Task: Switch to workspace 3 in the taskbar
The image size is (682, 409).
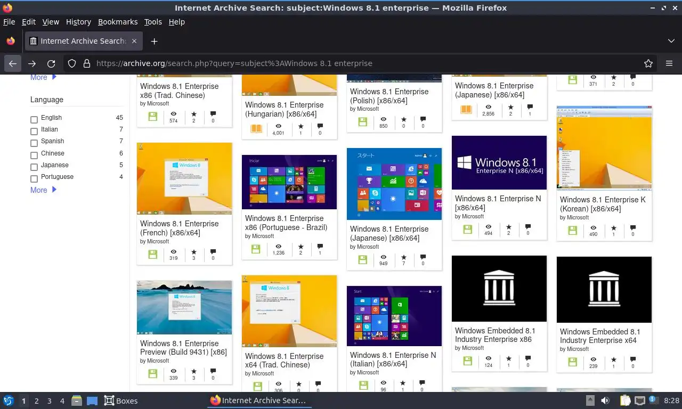Action: pos(50,400)
